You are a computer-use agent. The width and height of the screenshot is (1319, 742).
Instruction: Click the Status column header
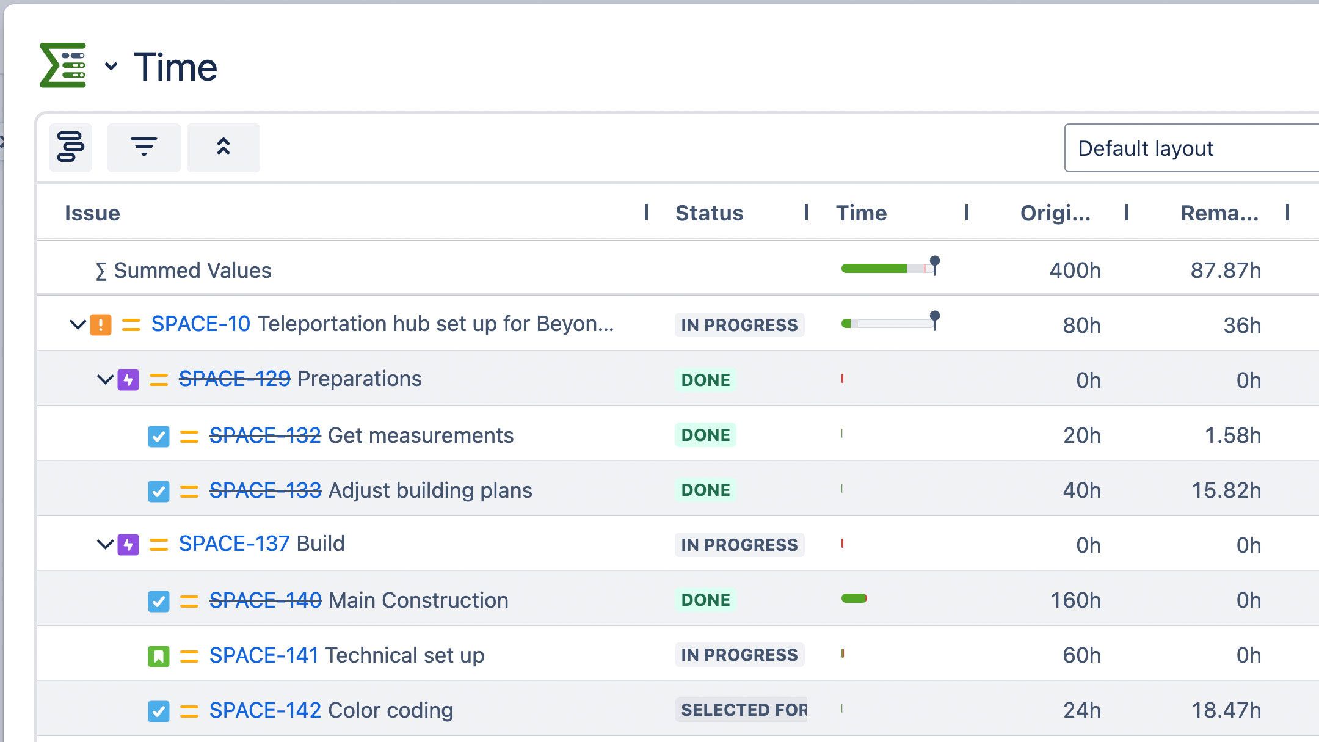(709, 213)
